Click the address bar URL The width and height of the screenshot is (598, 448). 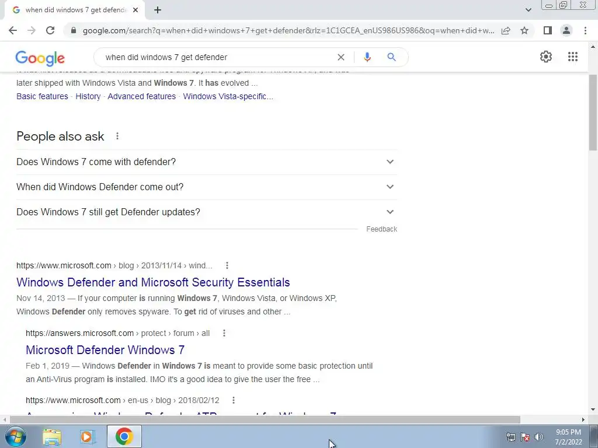point(288,30)
